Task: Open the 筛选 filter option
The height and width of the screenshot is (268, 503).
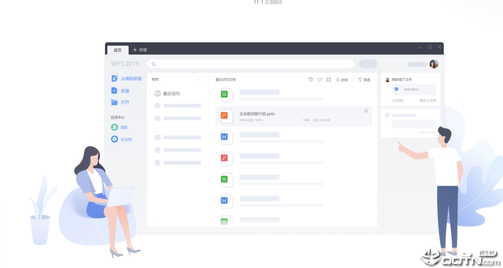Action: tap(364, 80)
